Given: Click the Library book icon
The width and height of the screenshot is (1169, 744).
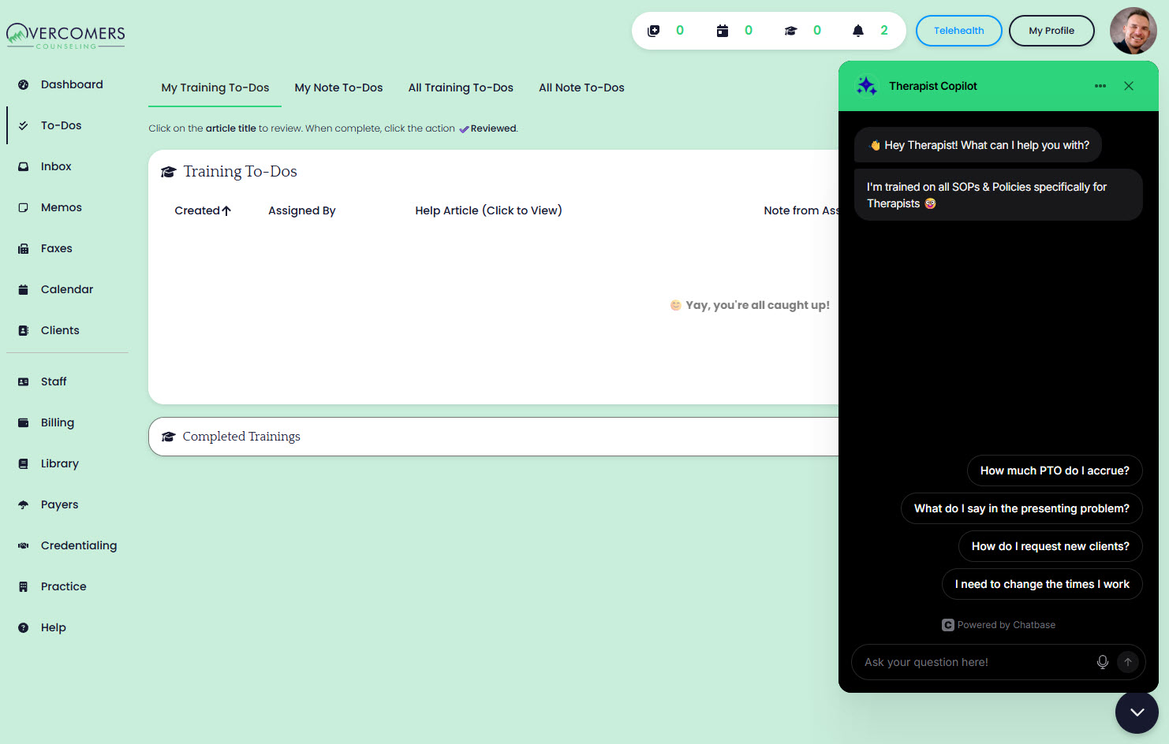Looking at the screenshot, I should point(24,463).
